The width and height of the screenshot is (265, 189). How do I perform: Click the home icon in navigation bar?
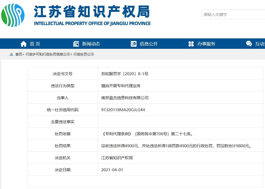coord(24,44)
